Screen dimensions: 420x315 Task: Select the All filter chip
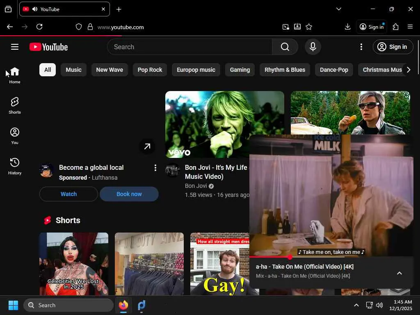pos(48,70)
